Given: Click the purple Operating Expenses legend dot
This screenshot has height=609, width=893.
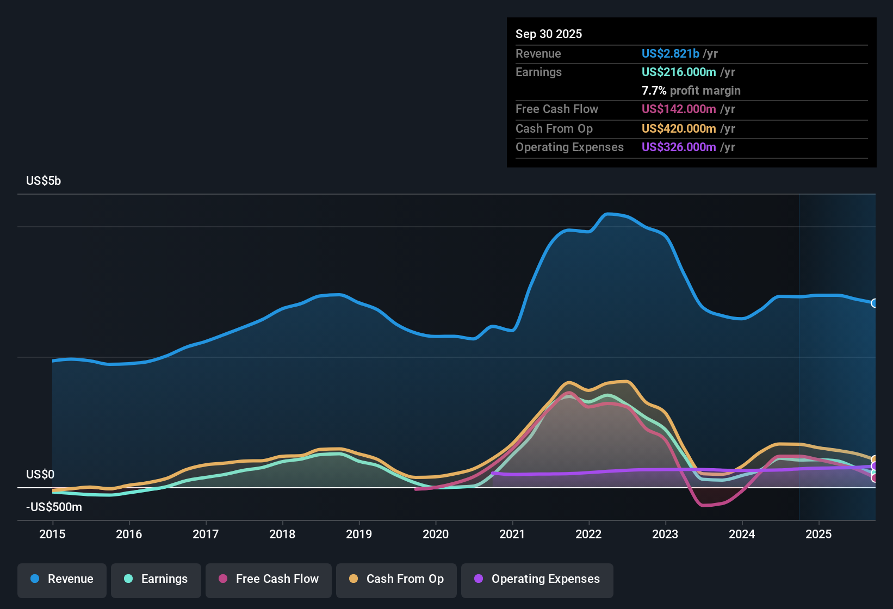Looking at the screenshot, I should [x=479, y=579].
